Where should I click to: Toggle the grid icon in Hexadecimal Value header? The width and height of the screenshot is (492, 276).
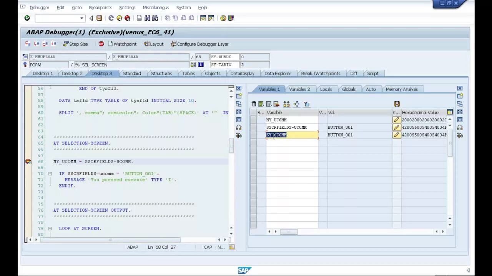coord(450,112)
